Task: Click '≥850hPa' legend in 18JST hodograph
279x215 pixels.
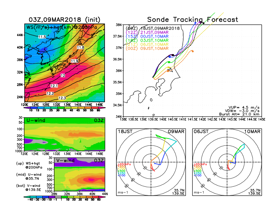Action: (124, 164)
